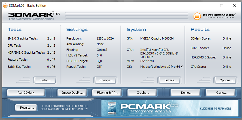
Task: Click the 'Click here to read more' link
Action: click(215, 109)
